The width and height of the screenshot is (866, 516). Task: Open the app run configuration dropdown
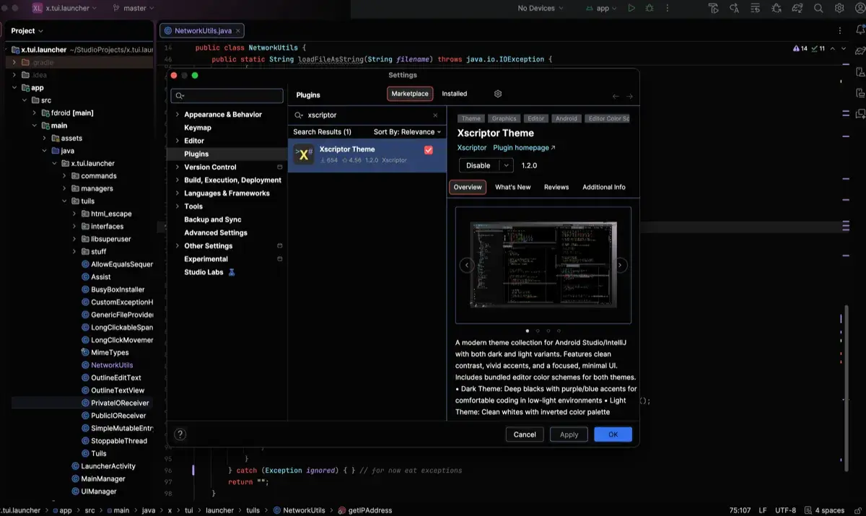(x=602, y=9)
